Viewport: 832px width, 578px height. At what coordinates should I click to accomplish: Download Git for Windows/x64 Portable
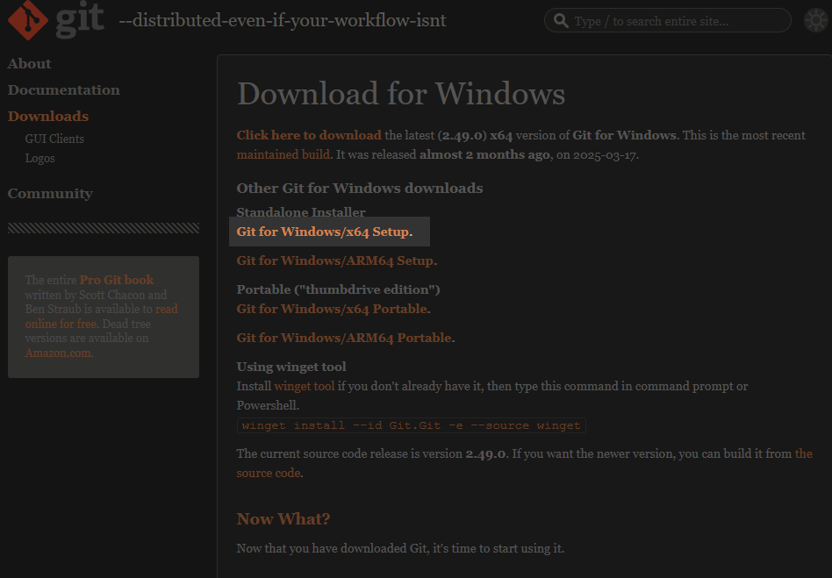(332, 309)
